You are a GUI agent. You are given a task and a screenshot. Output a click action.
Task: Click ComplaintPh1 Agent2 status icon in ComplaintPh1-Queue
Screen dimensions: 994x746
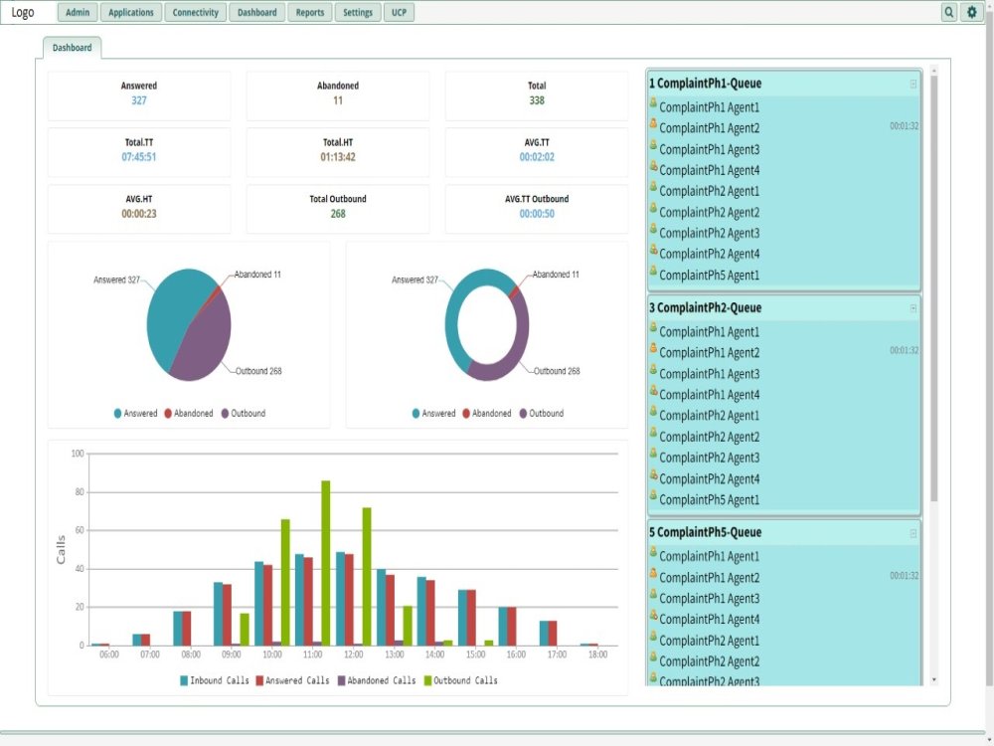[x=653, y=124]
